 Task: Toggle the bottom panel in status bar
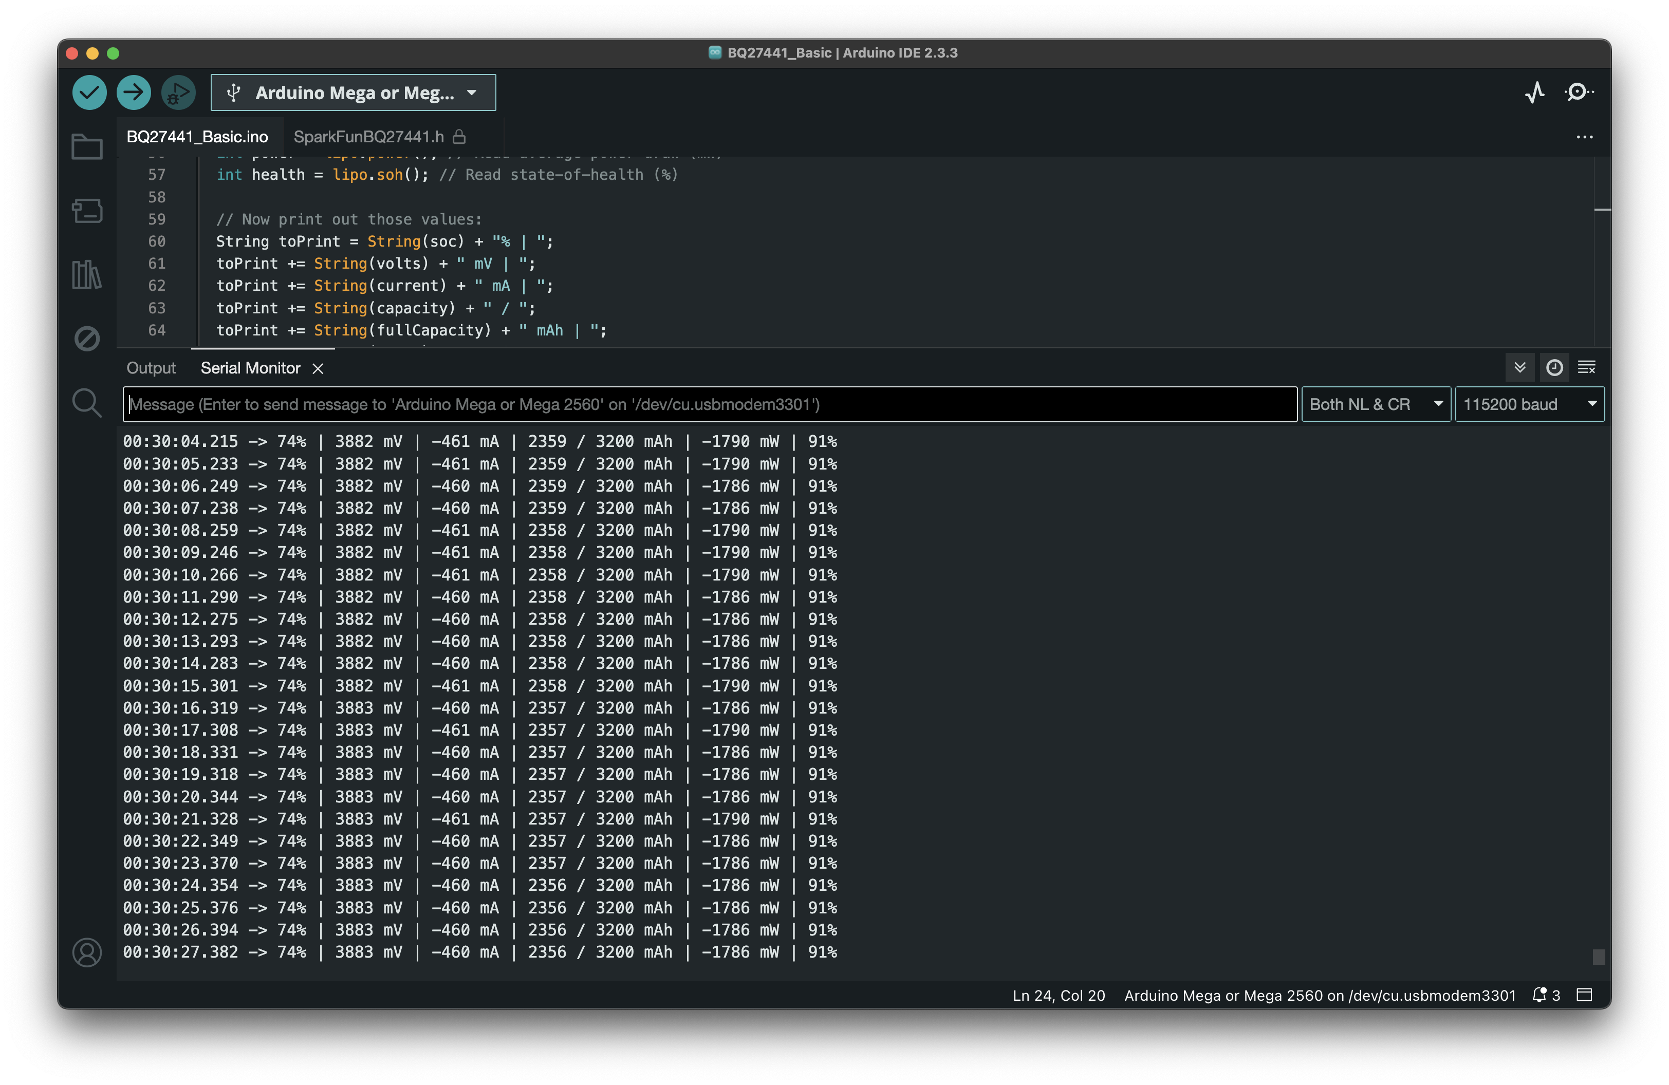pos(1584,995)
